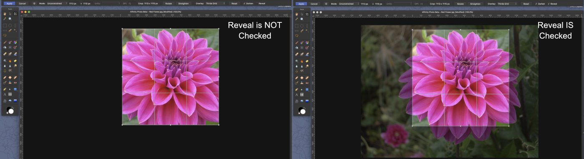The image size is (584, 159).
Task: Select the Paint Brush tool in left screenshot
Action: point(5,42)
